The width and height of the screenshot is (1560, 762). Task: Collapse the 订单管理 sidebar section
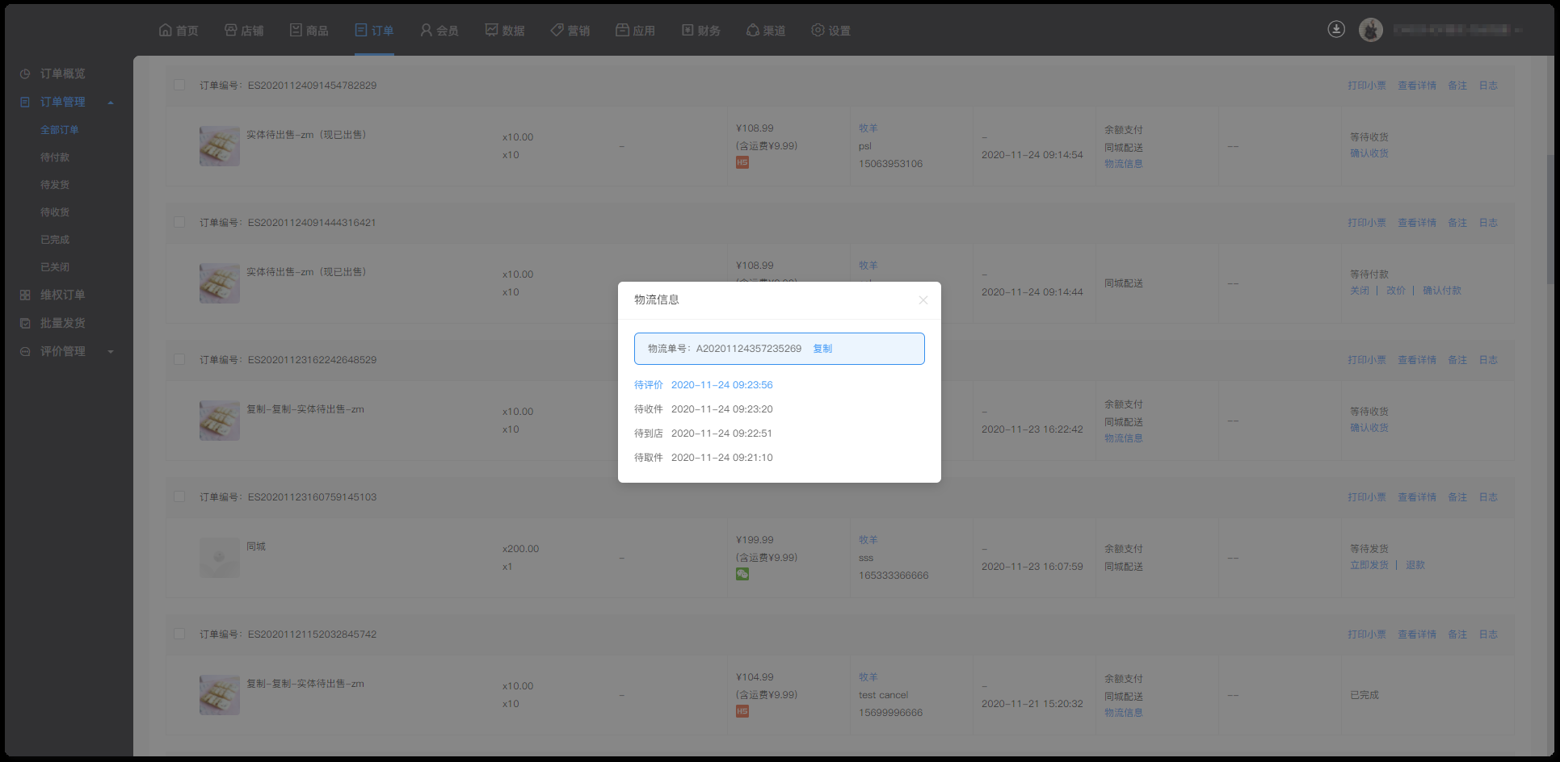(111, 103)
